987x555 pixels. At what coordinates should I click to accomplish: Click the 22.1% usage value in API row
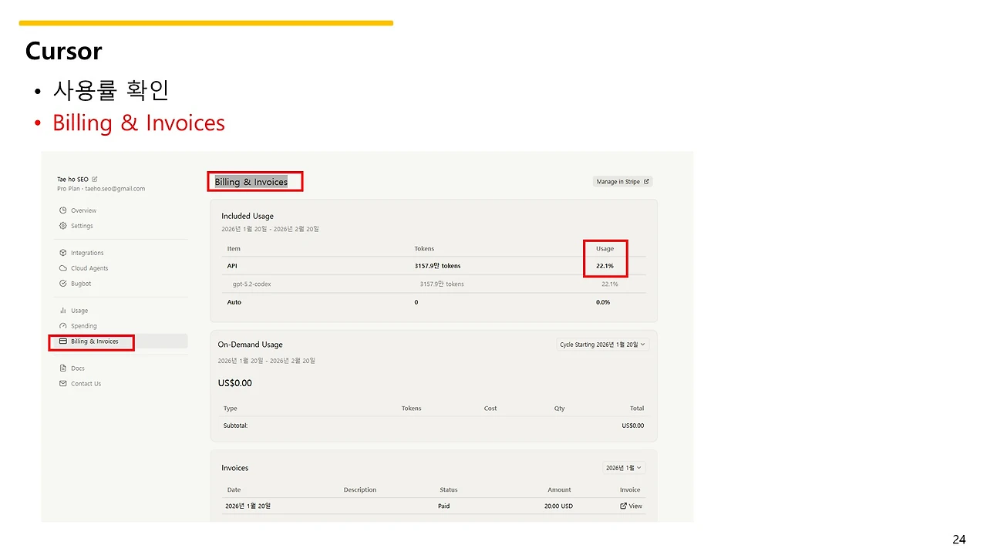point(605,266)
